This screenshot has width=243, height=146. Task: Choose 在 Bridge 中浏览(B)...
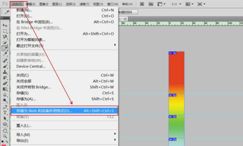[x=64, y=22]
